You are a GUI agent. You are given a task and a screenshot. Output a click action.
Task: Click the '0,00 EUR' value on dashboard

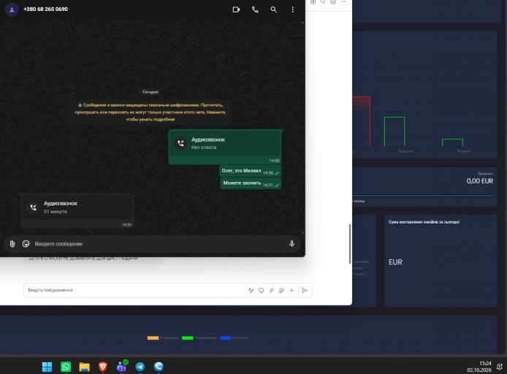point(479,181)
